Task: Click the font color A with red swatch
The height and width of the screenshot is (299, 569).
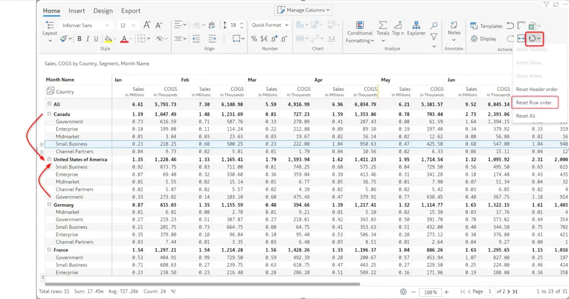Action: (124, 39)
